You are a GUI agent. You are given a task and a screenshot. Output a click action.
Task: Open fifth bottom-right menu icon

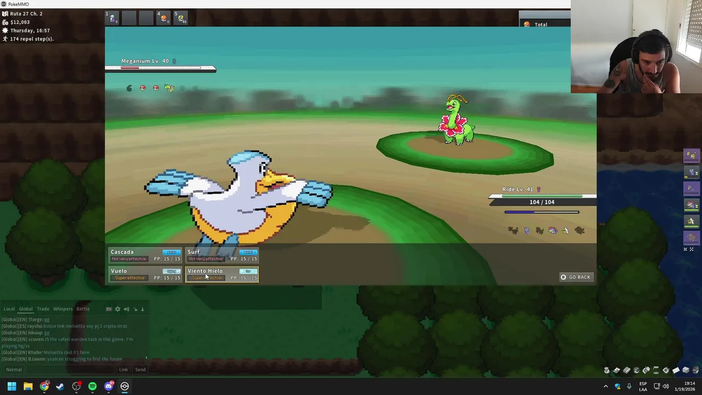[647, 370]
